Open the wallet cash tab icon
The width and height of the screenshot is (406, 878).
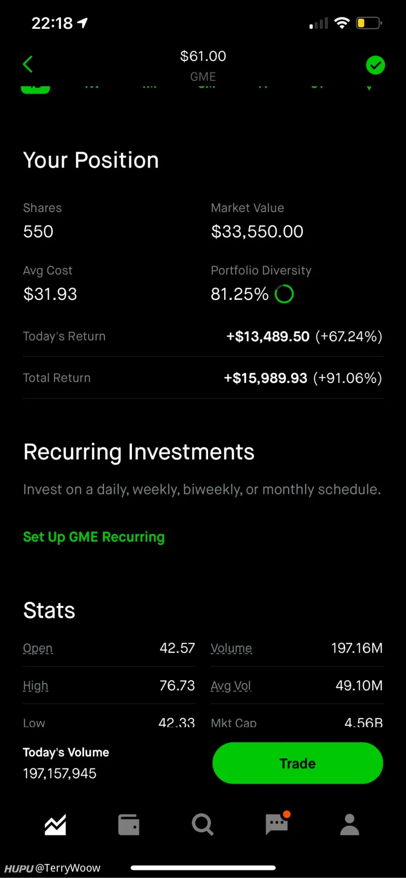128,824
